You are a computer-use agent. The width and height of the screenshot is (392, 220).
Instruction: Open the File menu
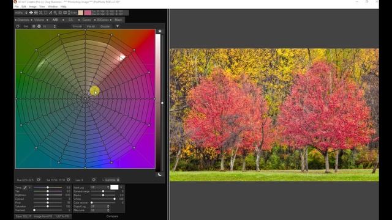click(17, 7)
